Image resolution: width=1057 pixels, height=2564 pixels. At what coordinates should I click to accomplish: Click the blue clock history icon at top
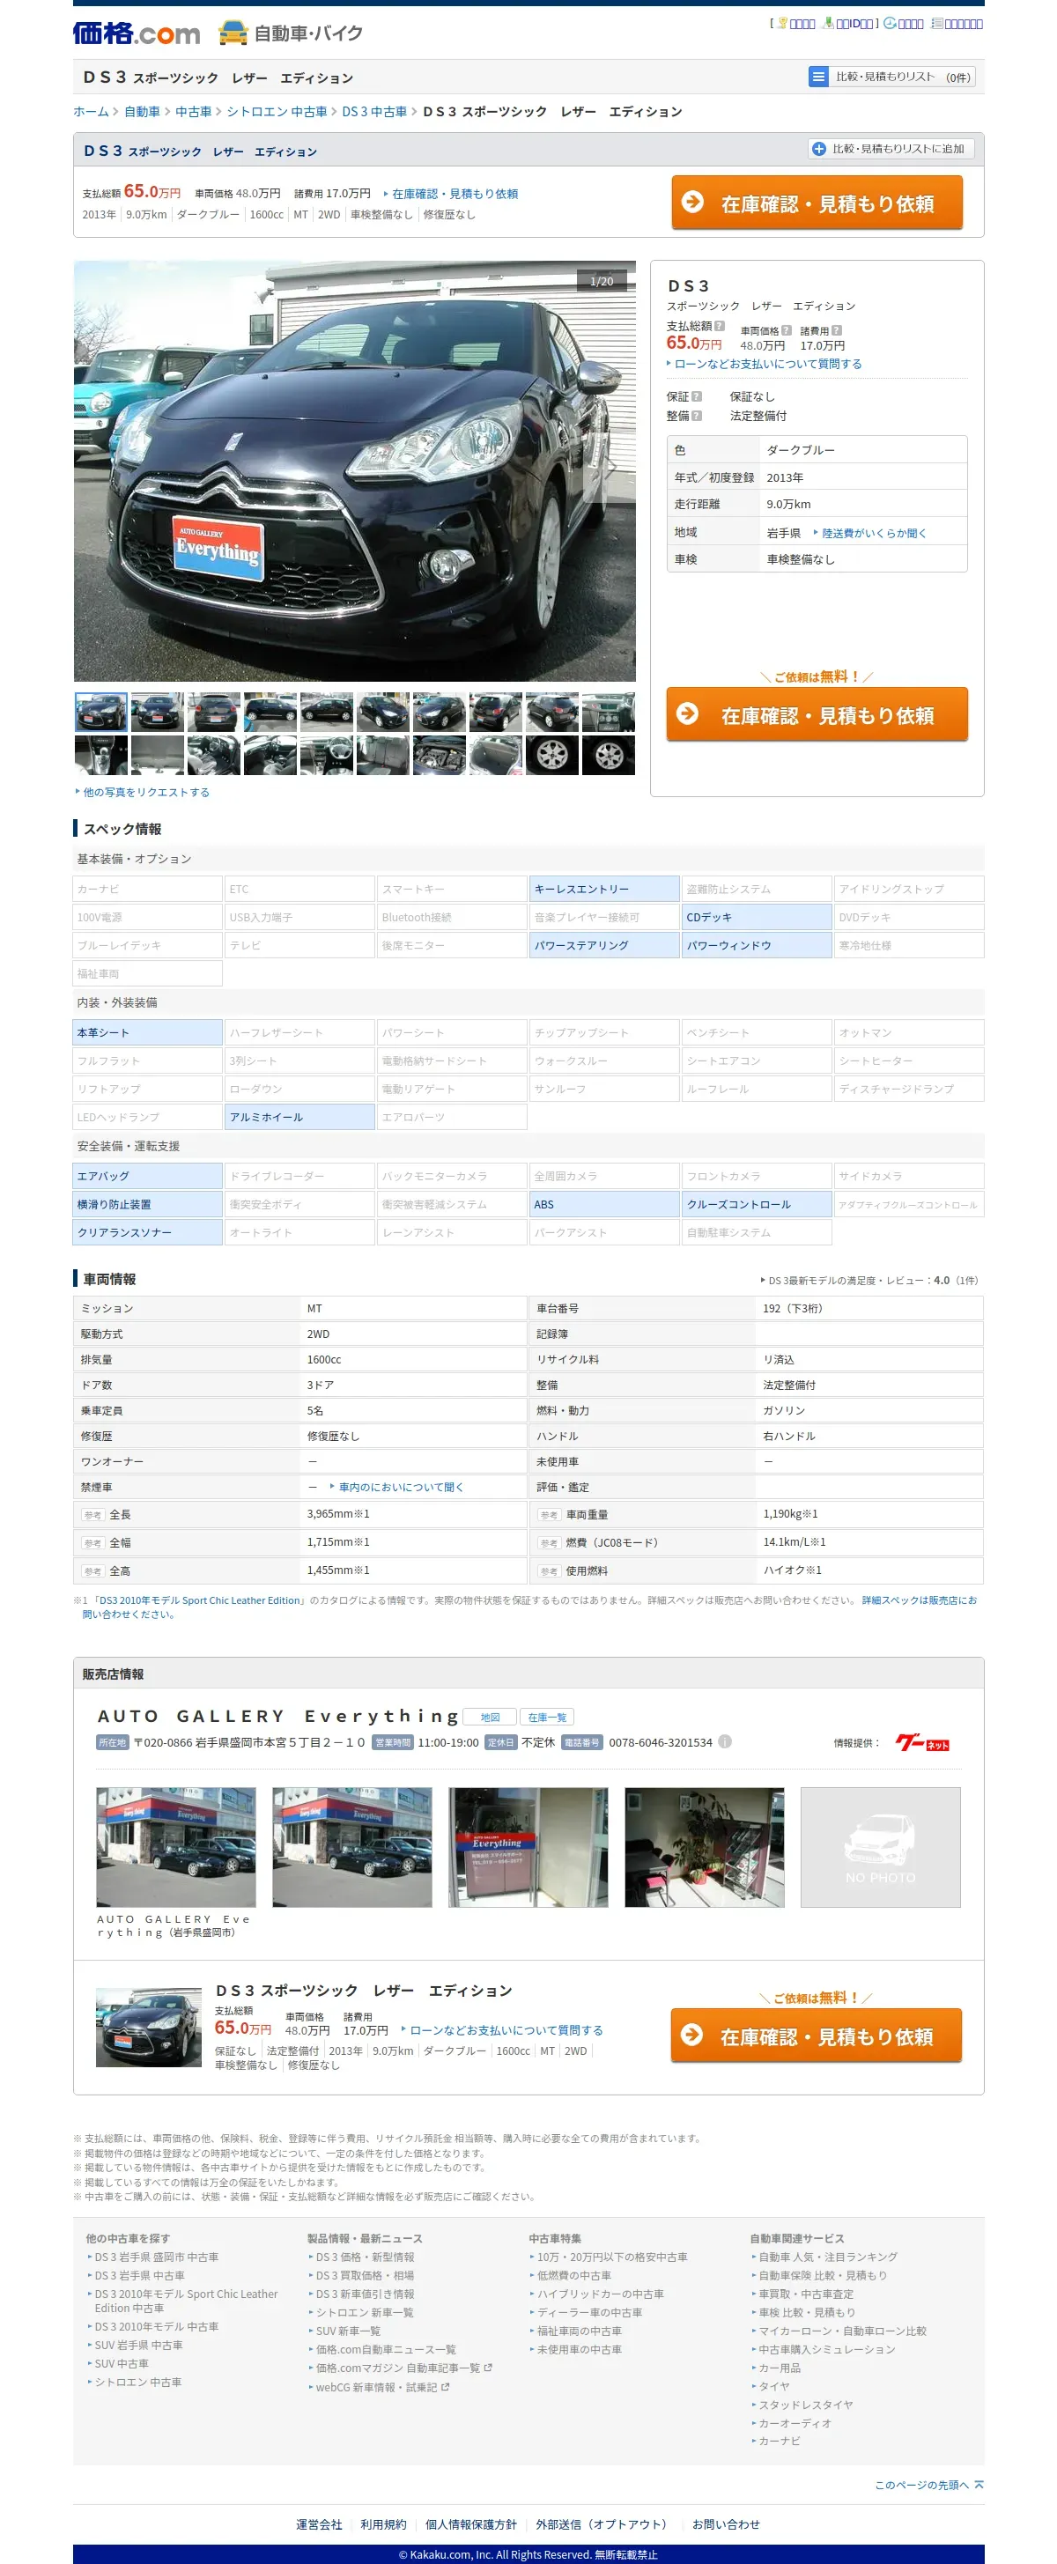(x=890, y=23)
